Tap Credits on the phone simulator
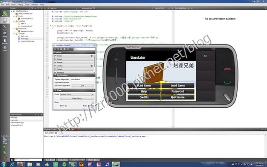The height and width of the screenshot is (167, 267). tap(144, 97)
